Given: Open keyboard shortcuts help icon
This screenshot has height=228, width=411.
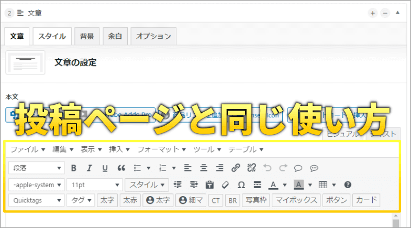Looking at the screenshot, I should [x=348, y=184].
